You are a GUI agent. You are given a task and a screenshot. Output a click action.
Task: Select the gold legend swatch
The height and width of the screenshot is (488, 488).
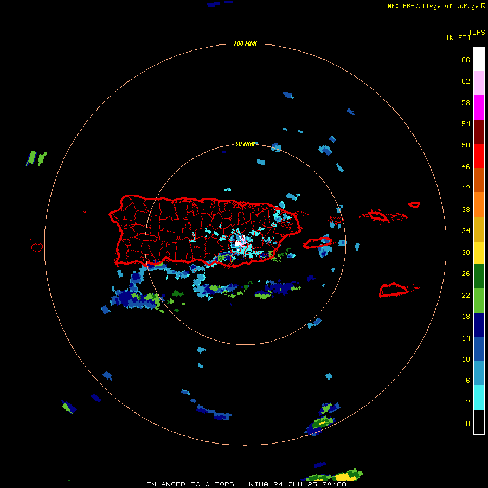[479, 229]
